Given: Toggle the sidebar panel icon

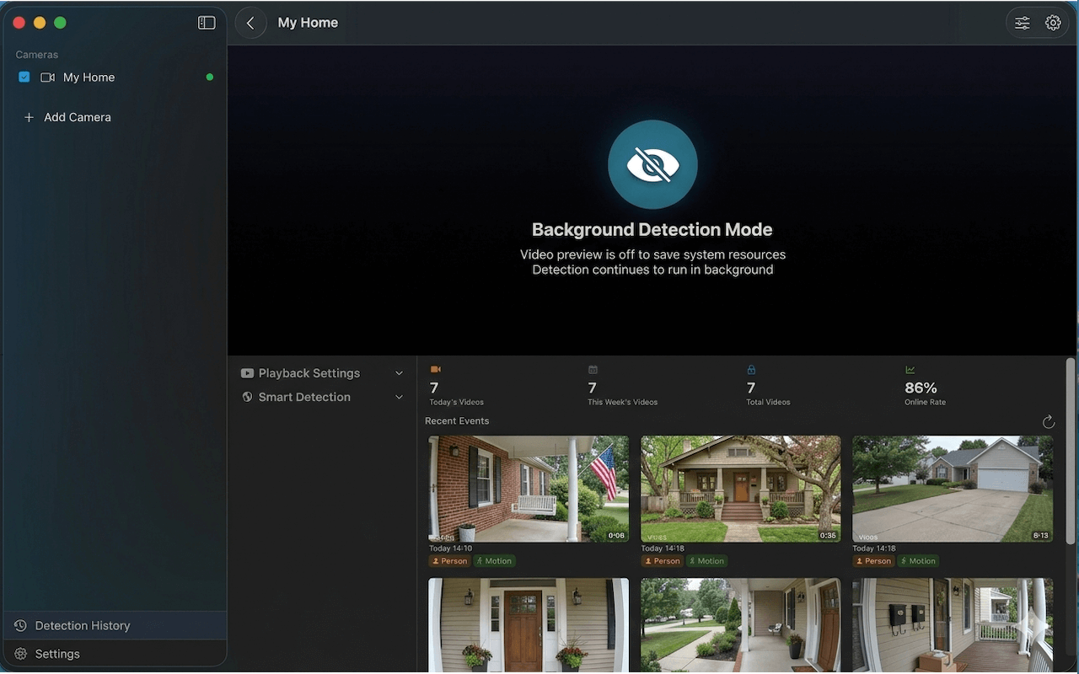Looking at the screenshot, I should (x=207, y=23).
